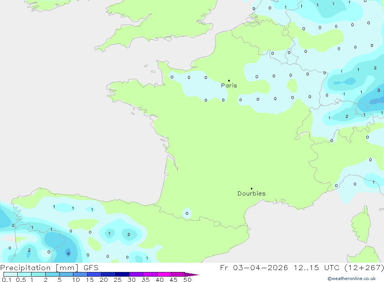Open the weatheronline.co.uk copyright link
This screenshot has width=384, height=282.
pos(351,279)
